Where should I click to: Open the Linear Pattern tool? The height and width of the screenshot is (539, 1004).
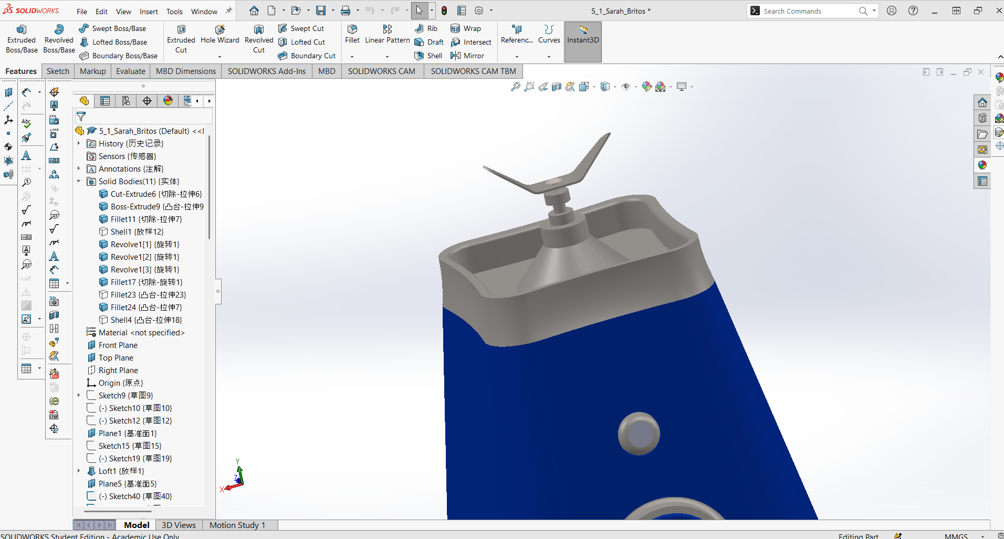pyautogui.click(x=388, y=35)
